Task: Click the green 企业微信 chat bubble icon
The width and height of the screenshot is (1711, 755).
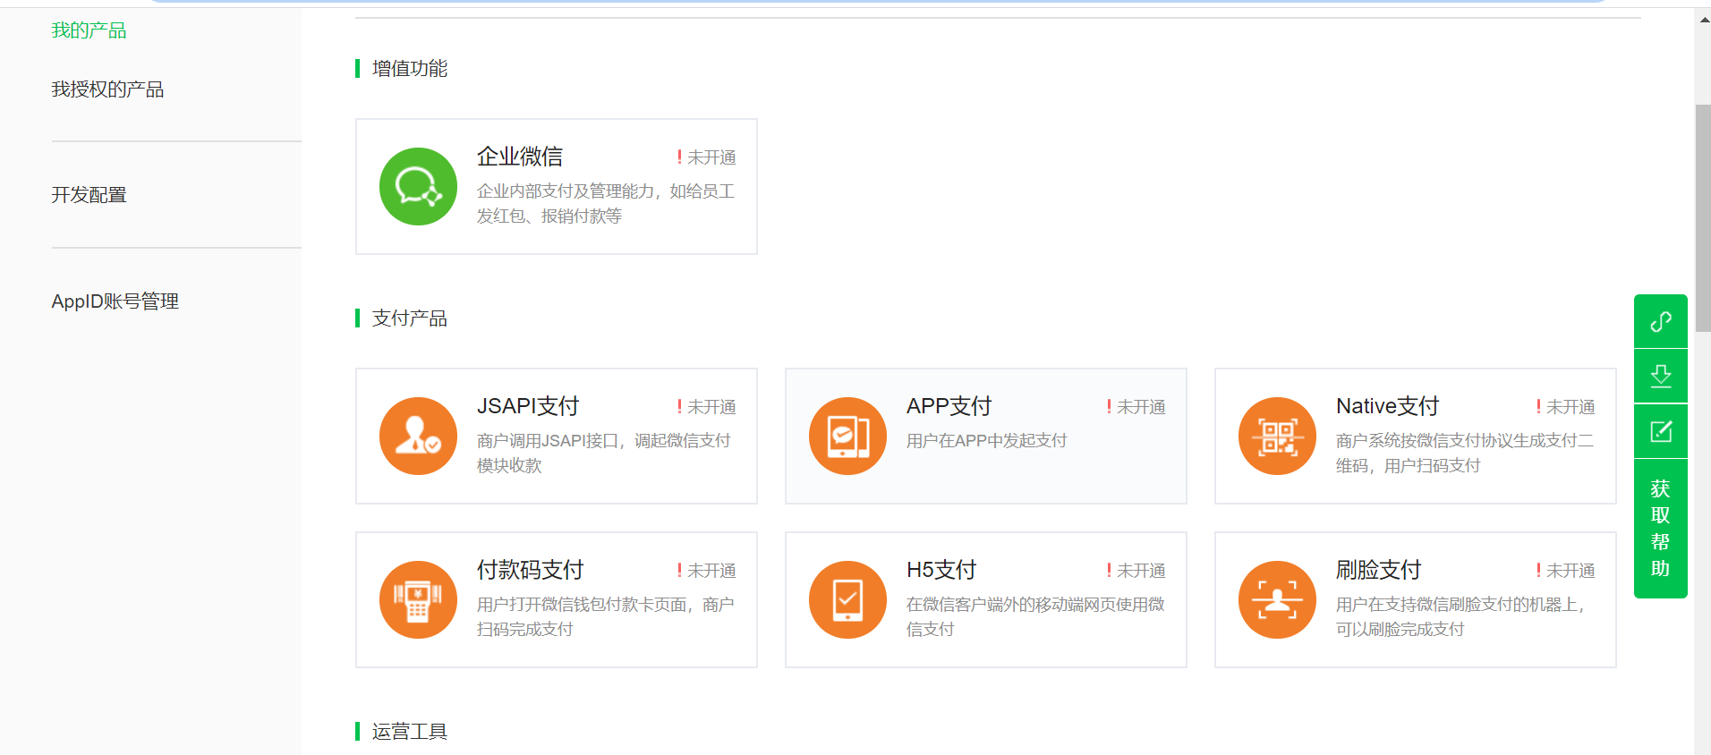Action: pyautogui.click(x=418, y=186)
